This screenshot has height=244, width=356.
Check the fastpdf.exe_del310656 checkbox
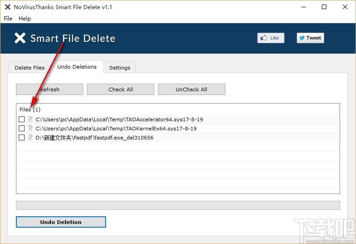[21, 138]
